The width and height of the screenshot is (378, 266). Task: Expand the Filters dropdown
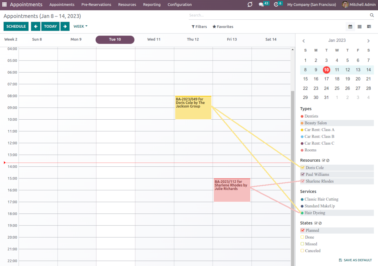coord(199,27)
